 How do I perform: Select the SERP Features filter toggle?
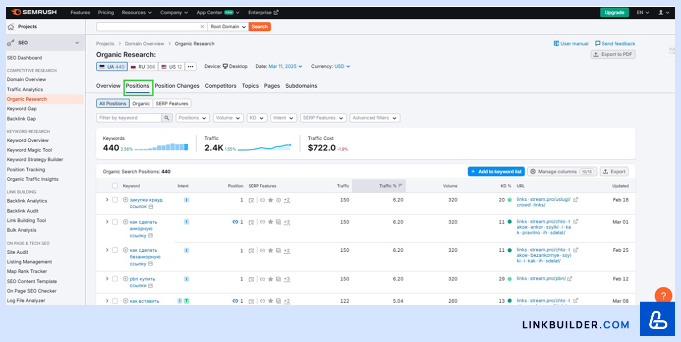pos(172,104)
